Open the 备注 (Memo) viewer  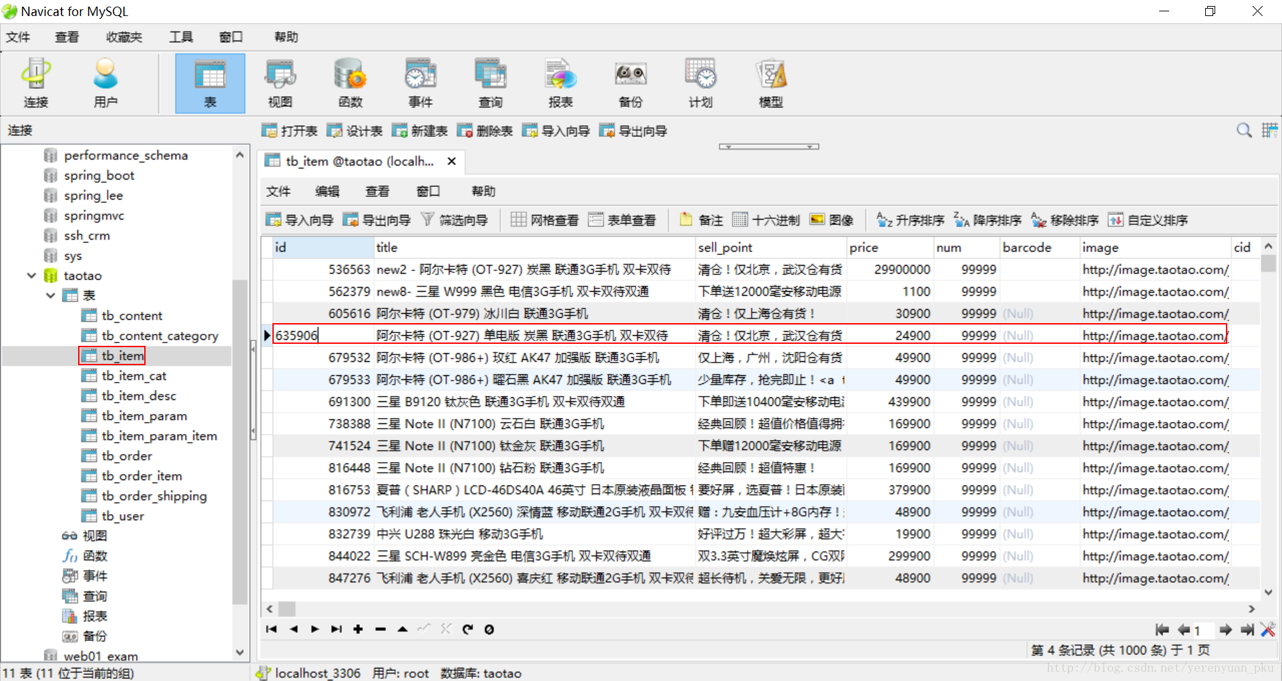pos(702,220)
